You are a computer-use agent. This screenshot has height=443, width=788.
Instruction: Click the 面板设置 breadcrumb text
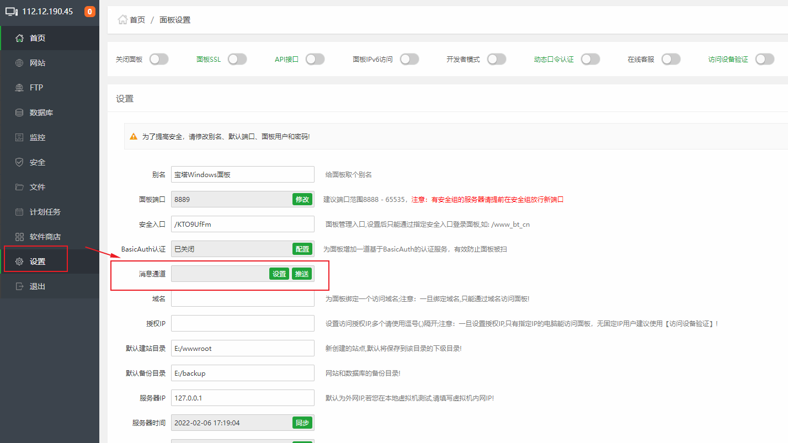click(175, 20)
